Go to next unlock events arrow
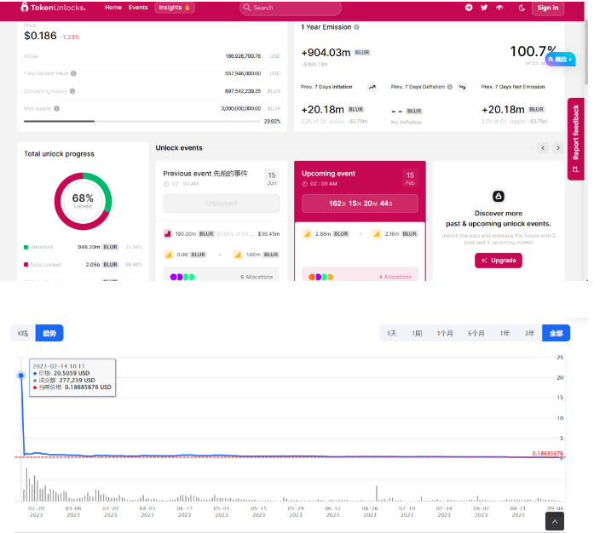Screen dimensions: 594x533 click(558, 147)
